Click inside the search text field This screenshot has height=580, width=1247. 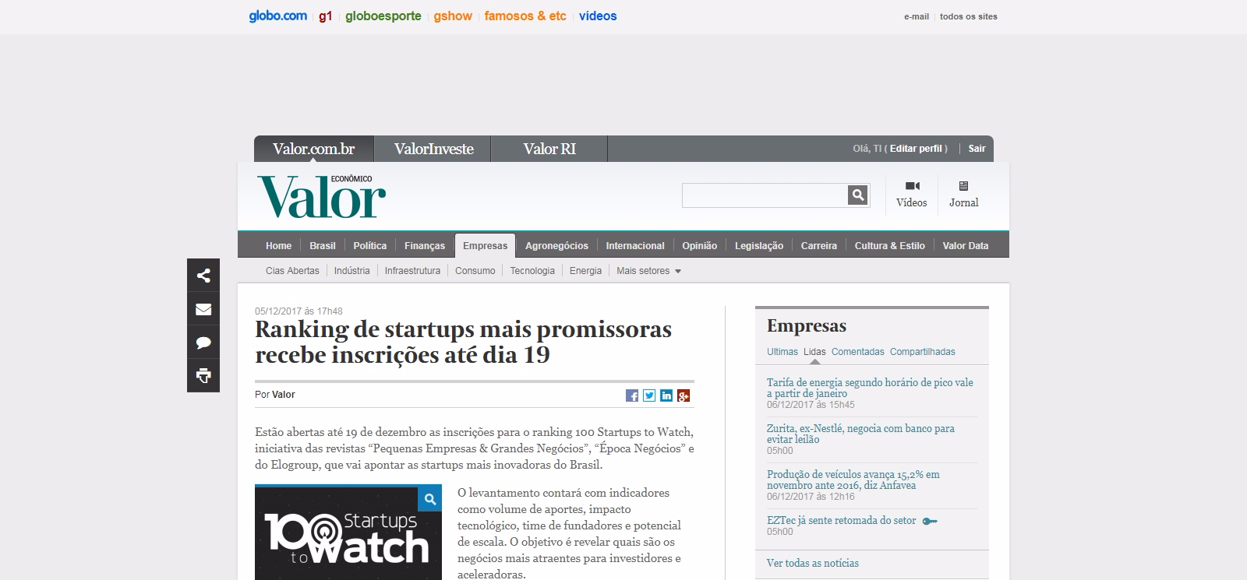click(x=765, y=195)
